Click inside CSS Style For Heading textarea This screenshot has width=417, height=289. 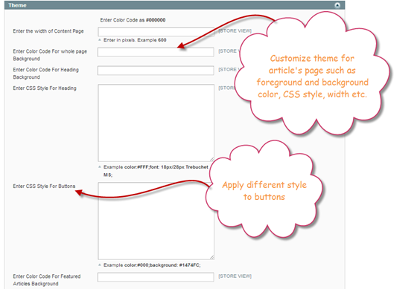(156, 123)
